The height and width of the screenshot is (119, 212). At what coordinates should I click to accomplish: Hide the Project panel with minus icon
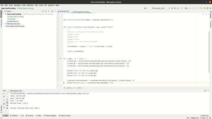(x=55, y=11)
